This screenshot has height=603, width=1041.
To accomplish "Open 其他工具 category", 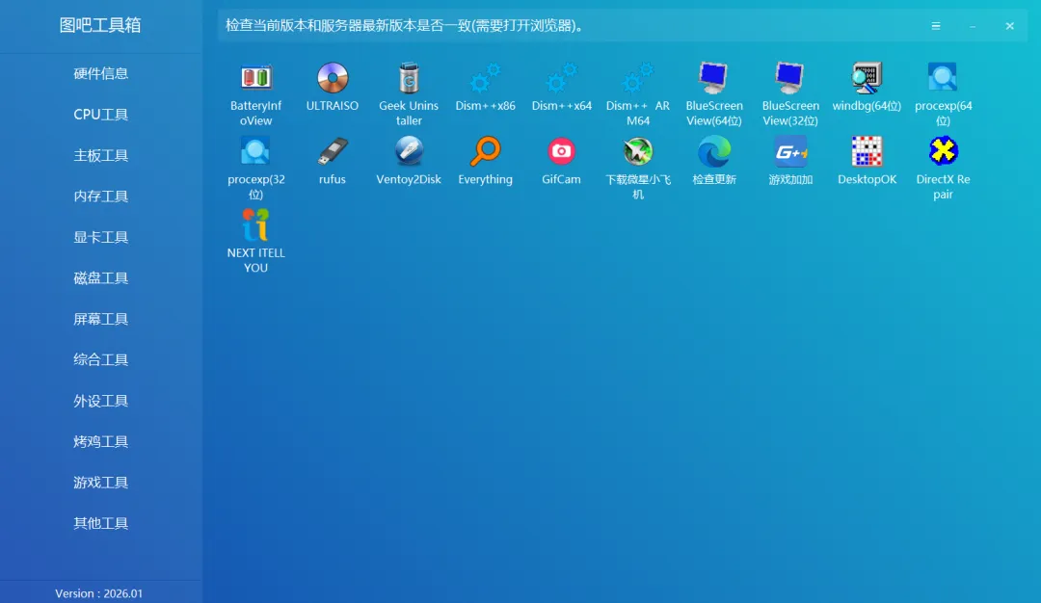I will click(101, 523).
